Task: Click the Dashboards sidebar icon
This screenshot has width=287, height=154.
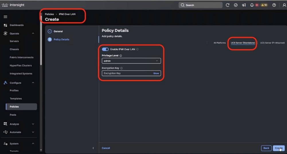Action: click(x=5, y=25)
